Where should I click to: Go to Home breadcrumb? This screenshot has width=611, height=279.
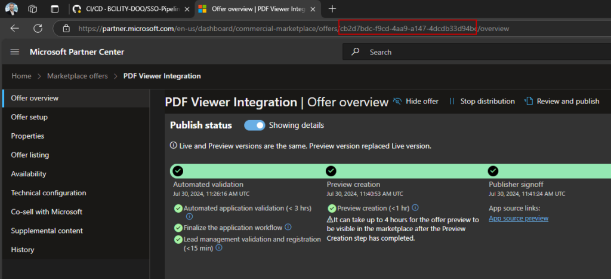click(21, 76)
